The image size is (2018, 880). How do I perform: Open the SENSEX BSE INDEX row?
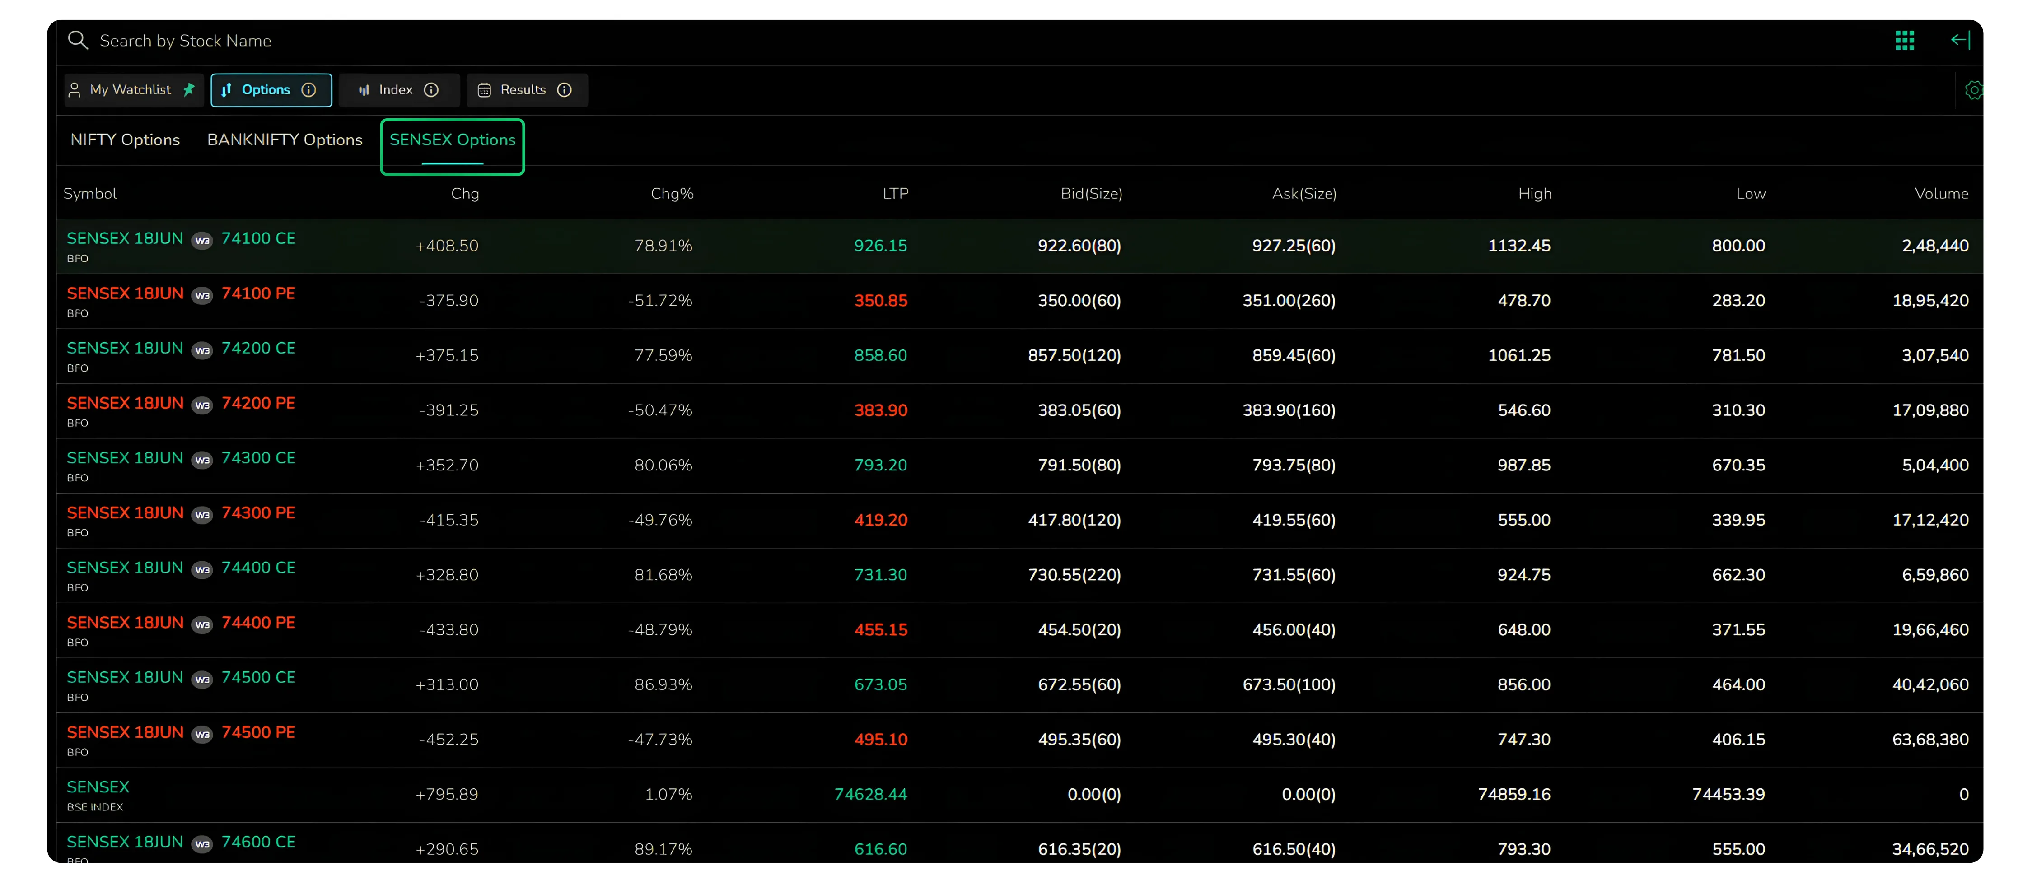[x=1019, y=795]
